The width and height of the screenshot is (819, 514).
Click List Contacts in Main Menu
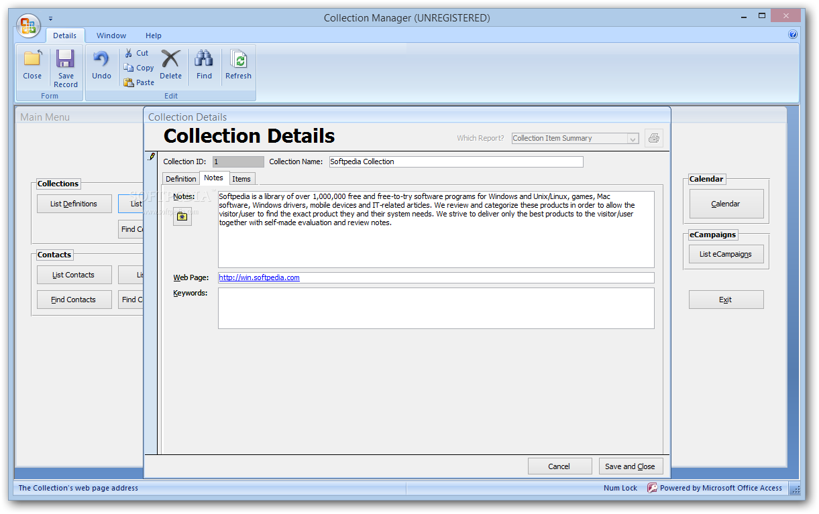[x=74, y=275]
